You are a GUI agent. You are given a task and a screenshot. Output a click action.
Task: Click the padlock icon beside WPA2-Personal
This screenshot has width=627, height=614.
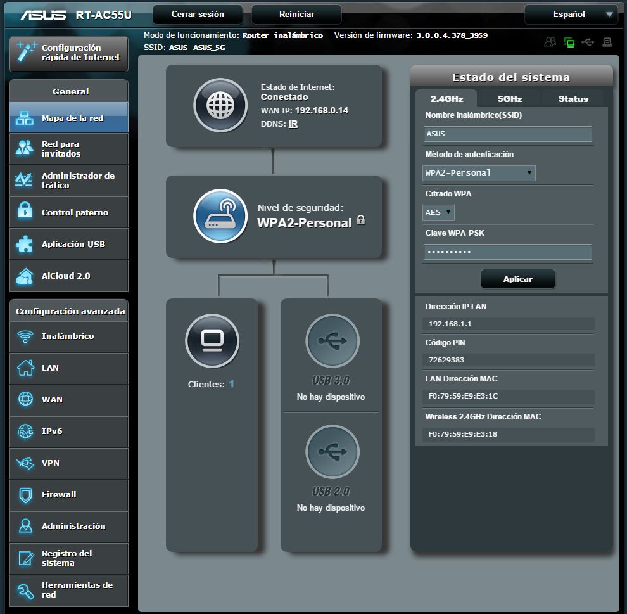point(361,220)
